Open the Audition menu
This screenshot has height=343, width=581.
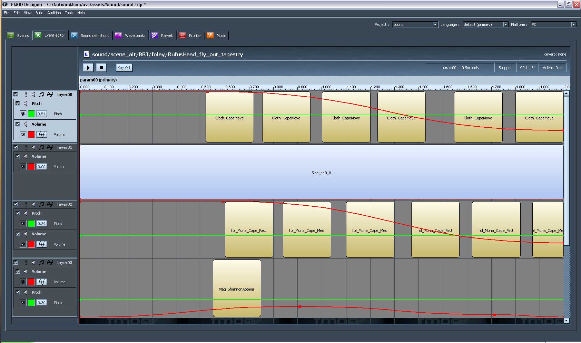click(54, 13)
